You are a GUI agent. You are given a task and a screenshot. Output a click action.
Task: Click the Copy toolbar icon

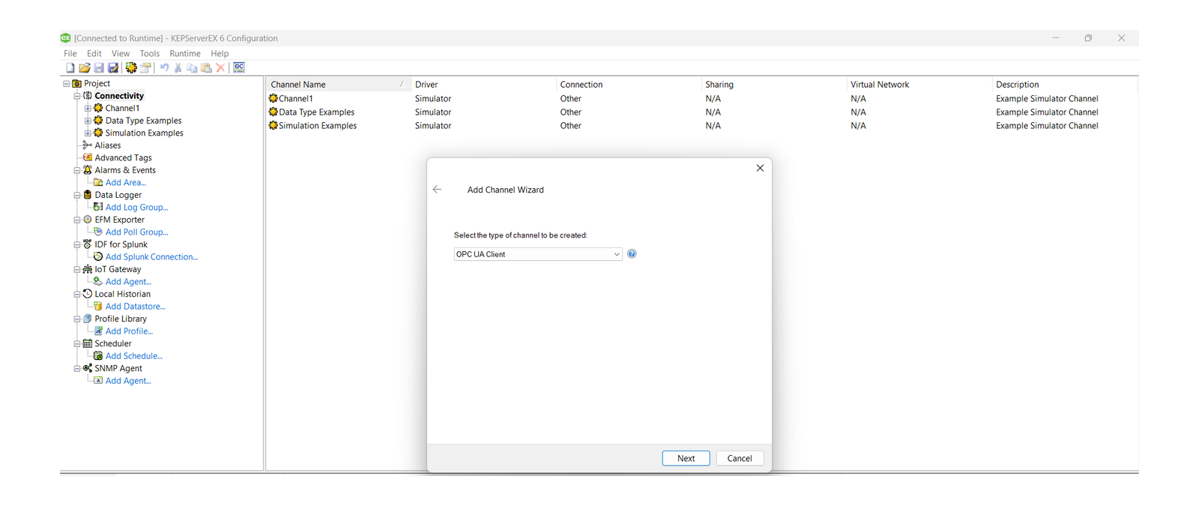pos(192,67)
